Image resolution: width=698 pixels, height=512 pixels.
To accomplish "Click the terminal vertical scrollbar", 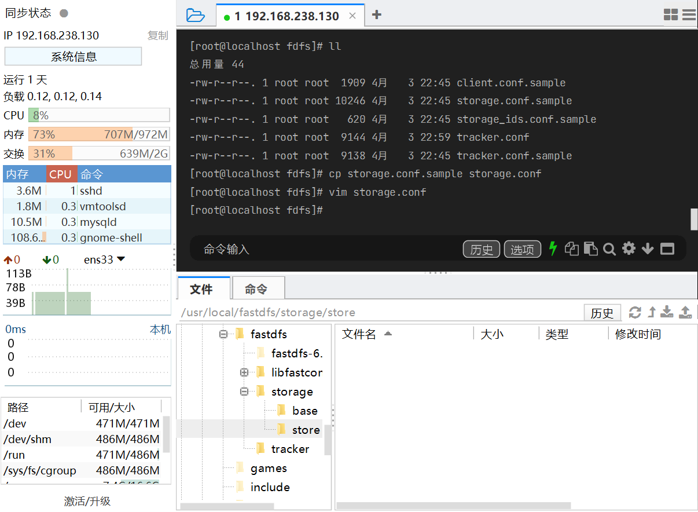I will pos(694,219).
